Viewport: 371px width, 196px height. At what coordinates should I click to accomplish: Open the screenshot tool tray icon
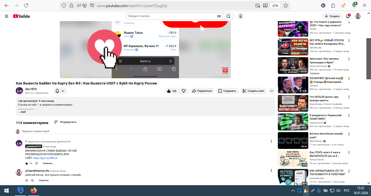(x=299, y=191)
